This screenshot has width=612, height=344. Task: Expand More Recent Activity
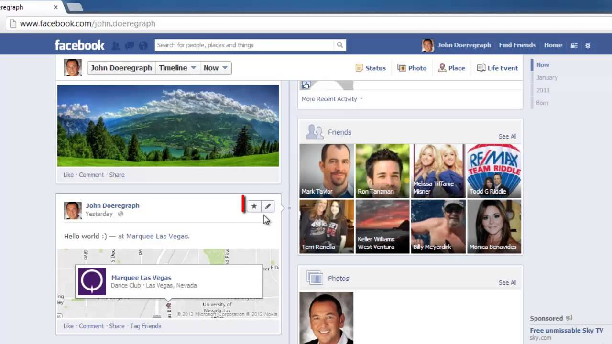coord(332,99)
